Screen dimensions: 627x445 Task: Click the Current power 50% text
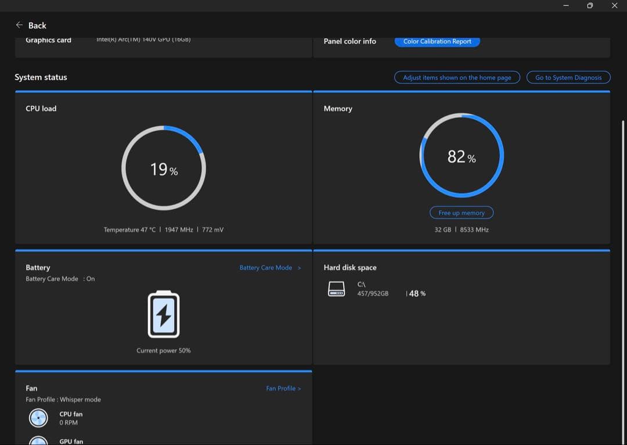pos(164,350)
